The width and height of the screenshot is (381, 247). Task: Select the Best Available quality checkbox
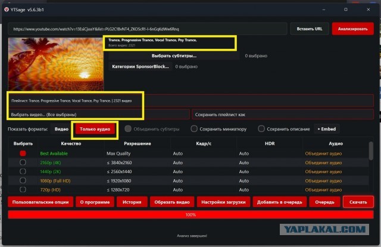pos(23,154)
